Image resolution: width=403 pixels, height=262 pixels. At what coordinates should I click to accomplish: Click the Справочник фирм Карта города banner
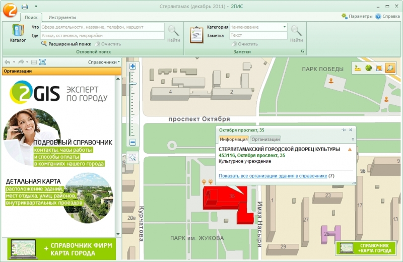tap(61, 249)
